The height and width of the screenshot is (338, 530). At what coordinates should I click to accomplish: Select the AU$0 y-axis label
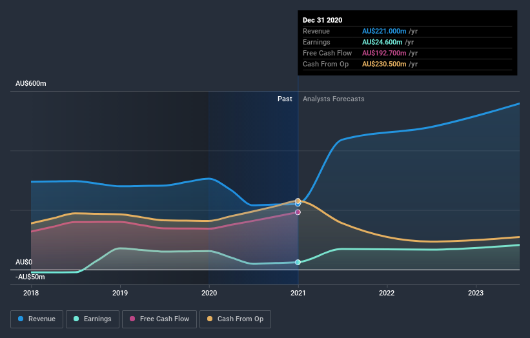(x=24, y=262)
